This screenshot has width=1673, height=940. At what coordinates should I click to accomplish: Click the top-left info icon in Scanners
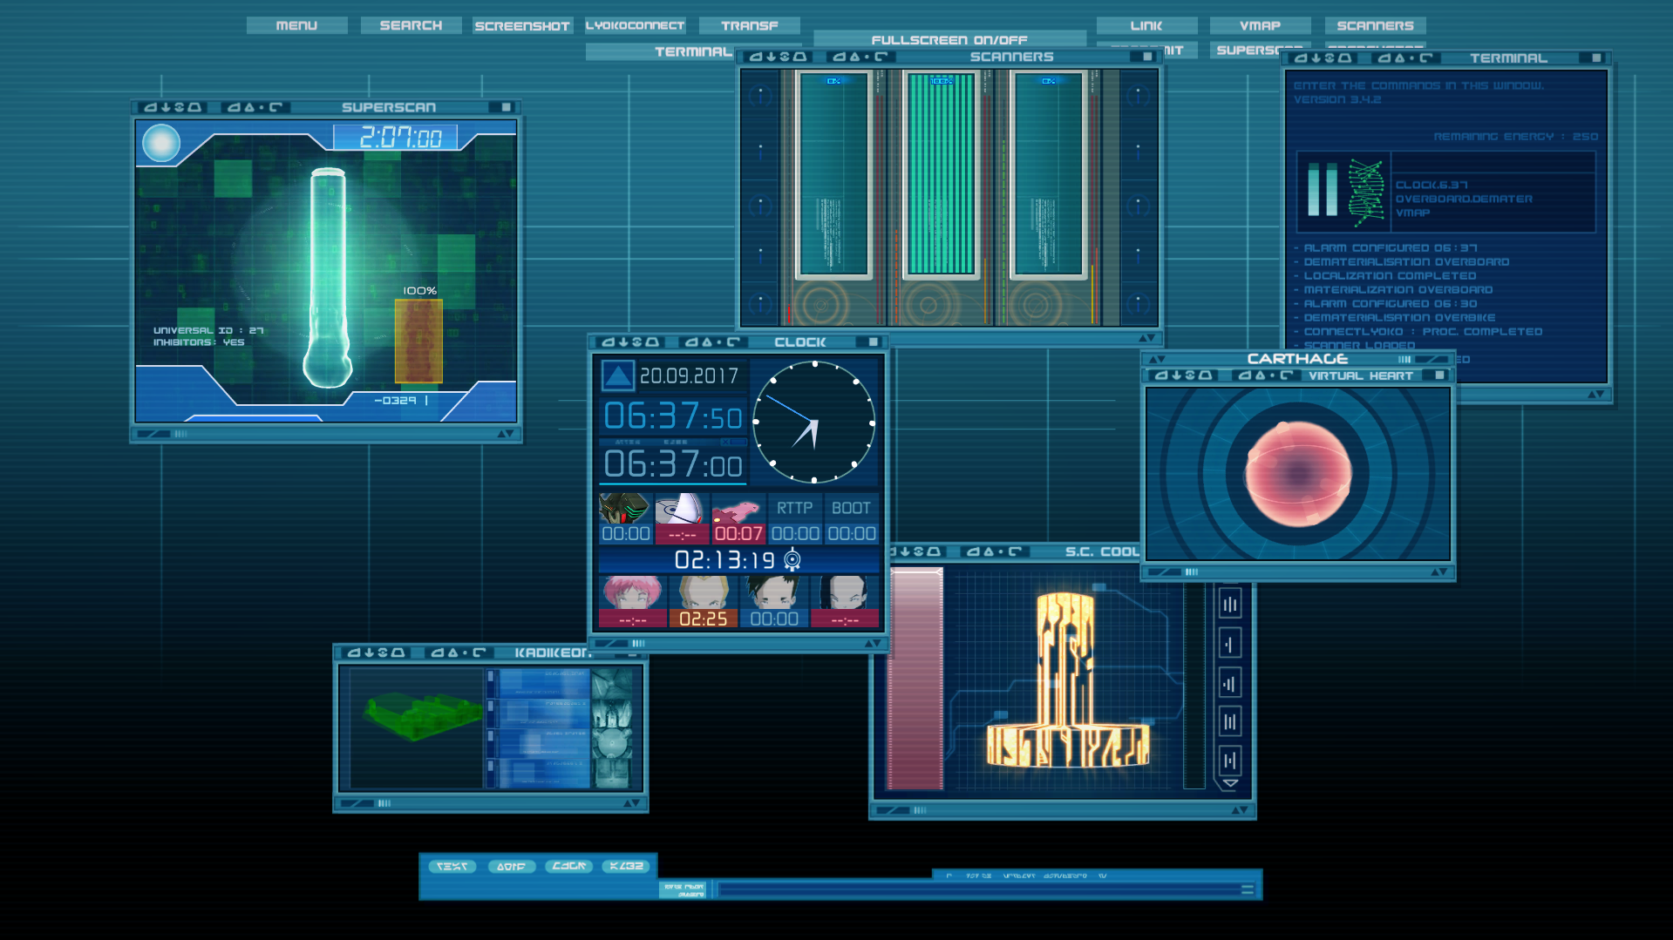click(x=760, y=95)
